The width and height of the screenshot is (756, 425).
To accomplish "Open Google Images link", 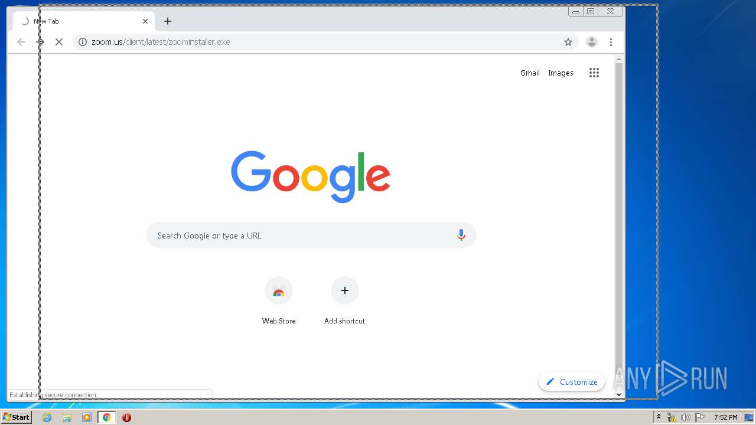I will click(561, 73).
